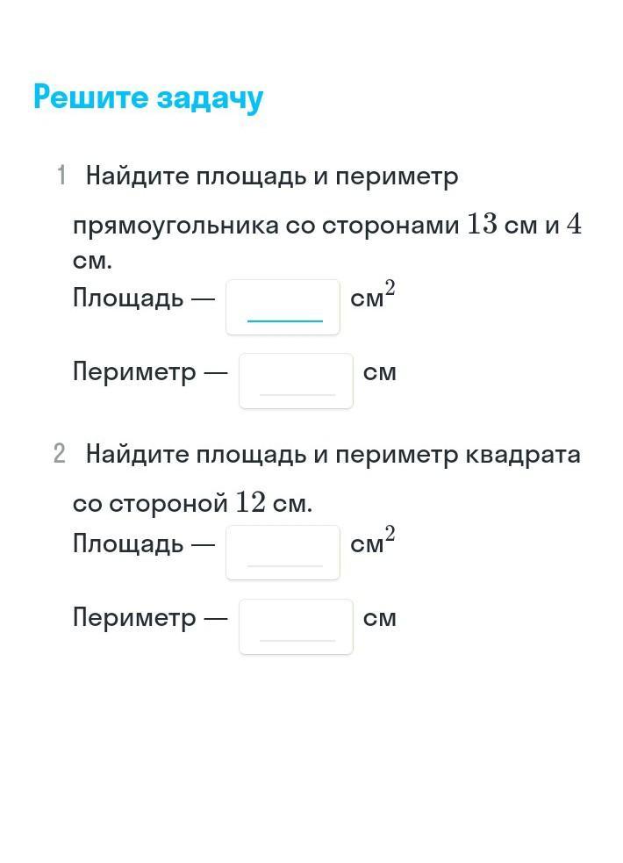Click the см unit after the rectangle perimeter field
623x863 pixels.
[380, 372]
